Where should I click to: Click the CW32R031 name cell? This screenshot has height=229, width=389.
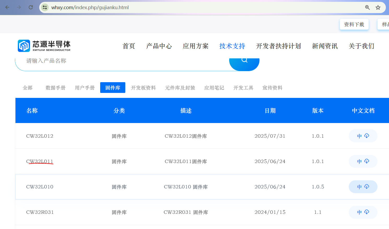[x=40, y=212]
